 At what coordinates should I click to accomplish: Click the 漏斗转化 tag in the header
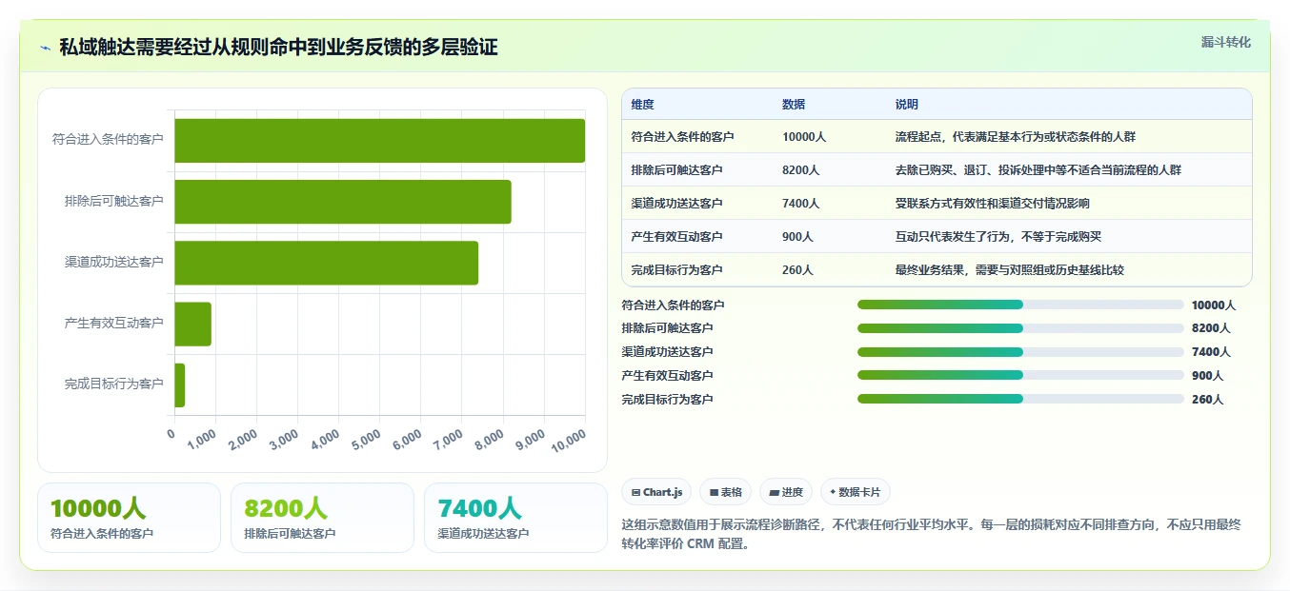pos(1225,42)
